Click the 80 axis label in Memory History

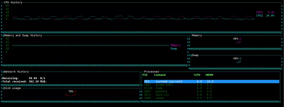(7, 39)
